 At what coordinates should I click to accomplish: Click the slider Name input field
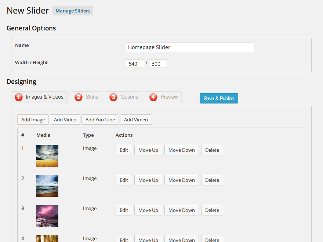pos(190,47)
